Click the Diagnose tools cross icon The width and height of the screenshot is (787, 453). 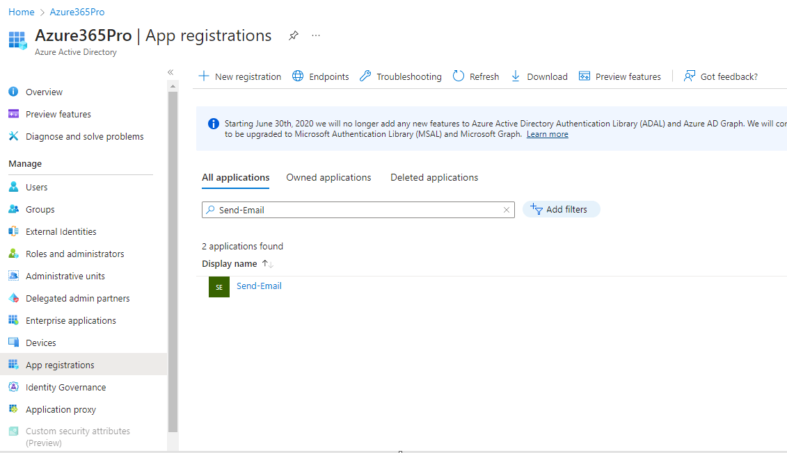pos(13,135)
